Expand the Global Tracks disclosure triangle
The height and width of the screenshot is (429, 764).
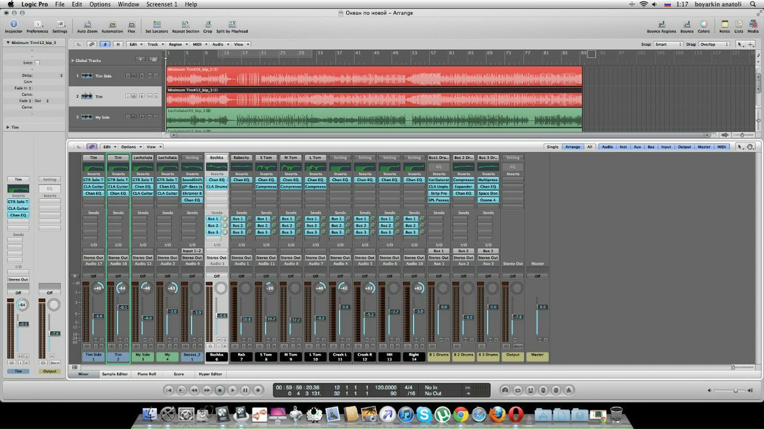(x=72, y=61)
